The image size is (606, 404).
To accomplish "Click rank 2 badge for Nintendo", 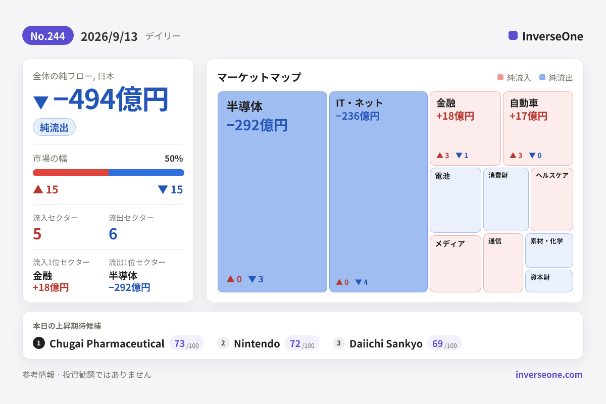I will click(x=223, y=343).
